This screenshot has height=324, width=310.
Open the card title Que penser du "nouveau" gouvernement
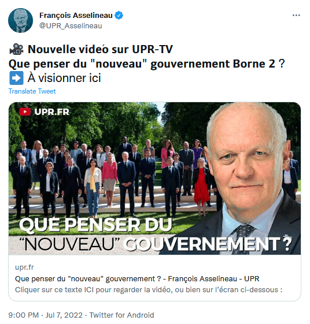(x=137, y=279)
